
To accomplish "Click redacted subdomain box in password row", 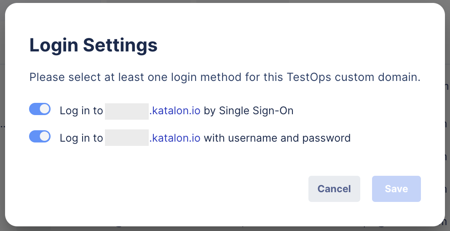I will 127,138.
